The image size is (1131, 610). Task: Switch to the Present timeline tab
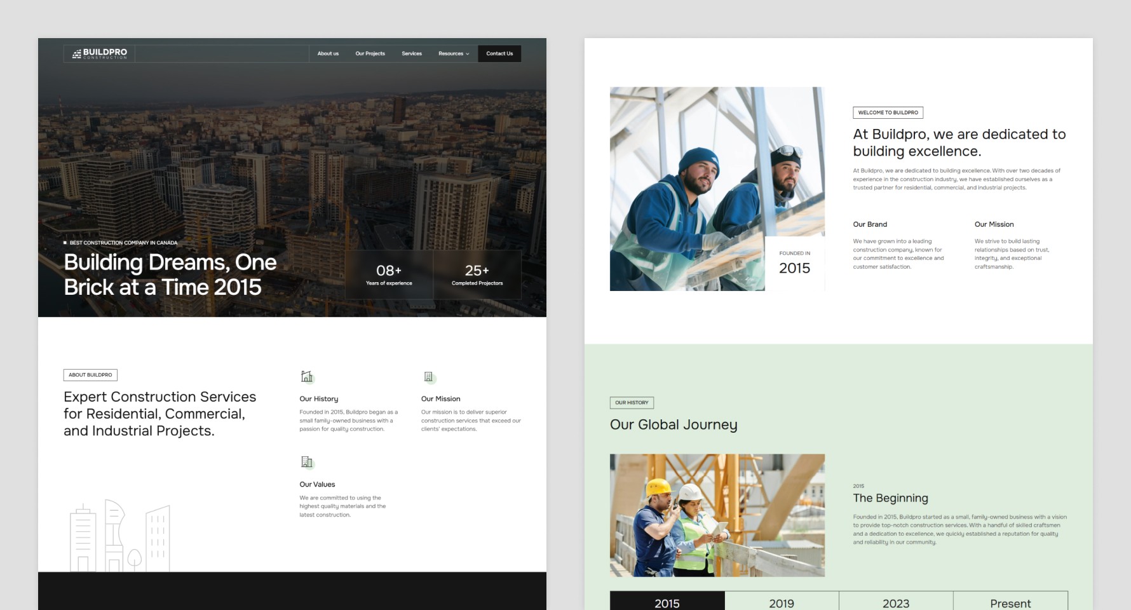click(x=1010, y=602)
